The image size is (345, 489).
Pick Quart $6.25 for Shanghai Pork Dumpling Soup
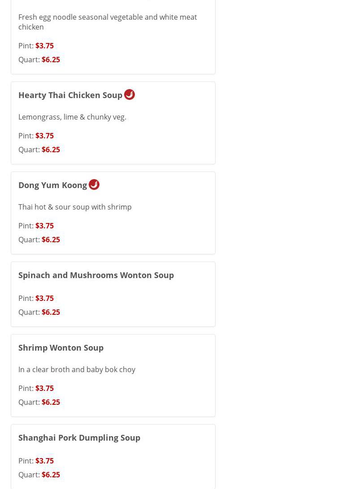pos(51,475)
